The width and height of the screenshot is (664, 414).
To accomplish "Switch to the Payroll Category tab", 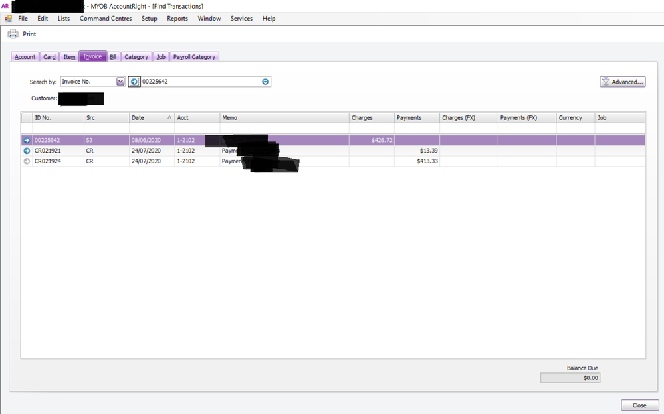I will coord(194,57).
